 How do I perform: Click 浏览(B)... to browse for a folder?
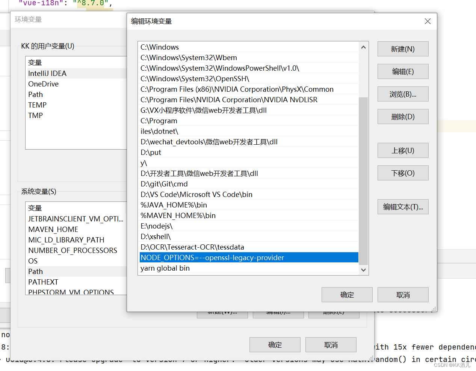click(x=402, y=94)
